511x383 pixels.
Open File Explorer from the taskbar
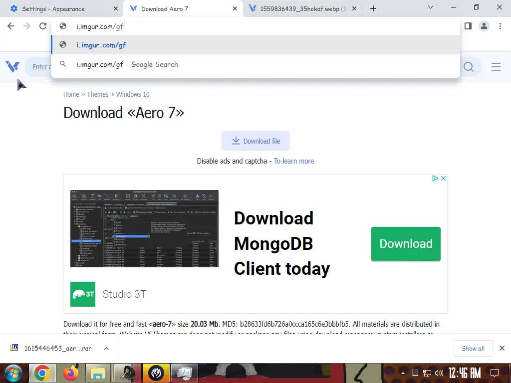click(x=97, y=373)
